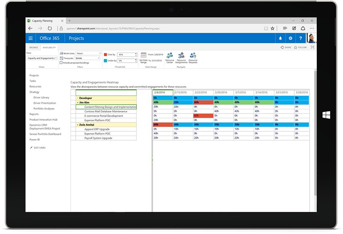
Task: Add page to favorites star
Action: pos(272,29)
